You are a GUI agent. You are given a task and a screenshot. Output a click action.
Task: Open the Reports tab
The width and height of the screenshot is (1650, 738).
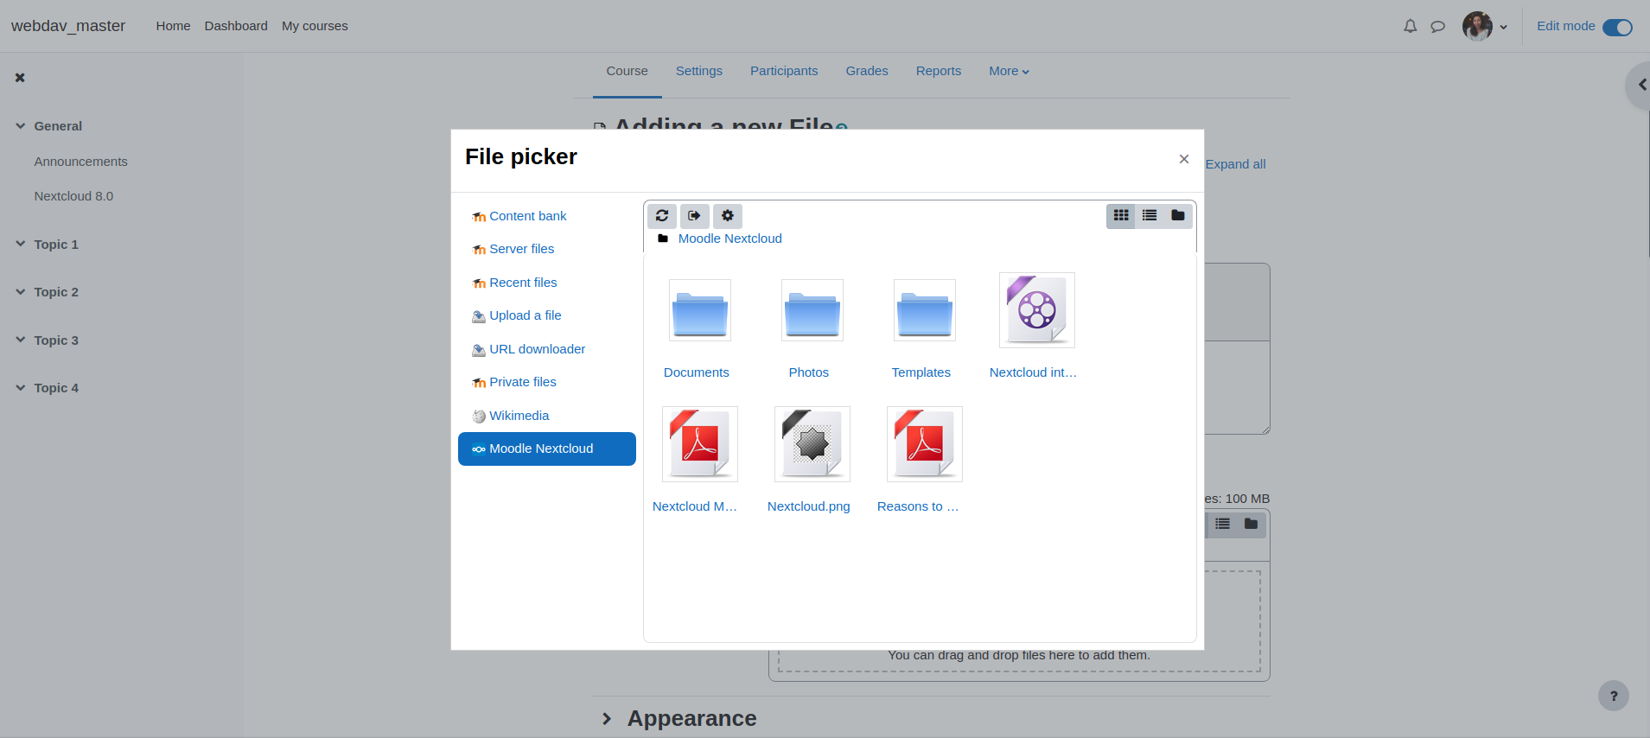pyautogui.click(x=939, y=71)
